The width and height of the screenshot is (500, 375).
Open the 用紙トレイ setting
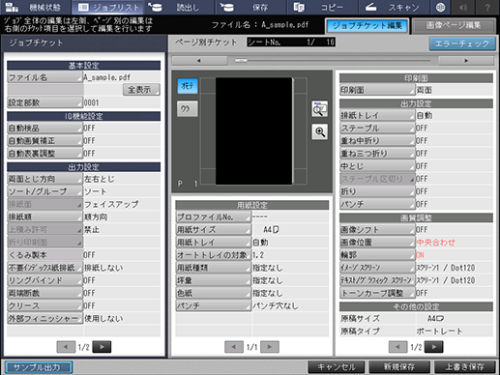tap(214, 243)
